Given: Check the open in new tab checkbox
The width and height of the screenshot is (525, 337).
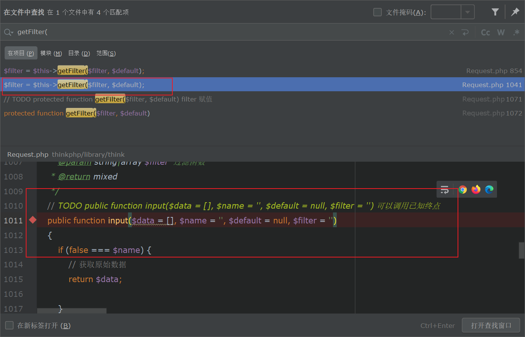Looking at the screenshot, I should coord(9,325).
